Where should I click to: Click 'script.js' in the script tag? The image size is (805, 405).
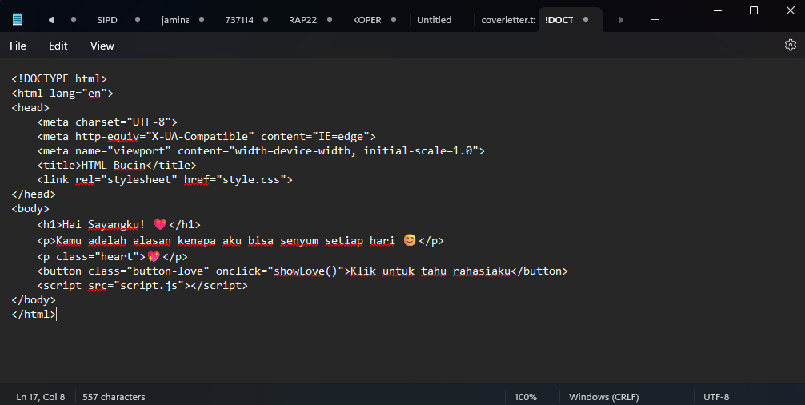click(x=149, y=286)
